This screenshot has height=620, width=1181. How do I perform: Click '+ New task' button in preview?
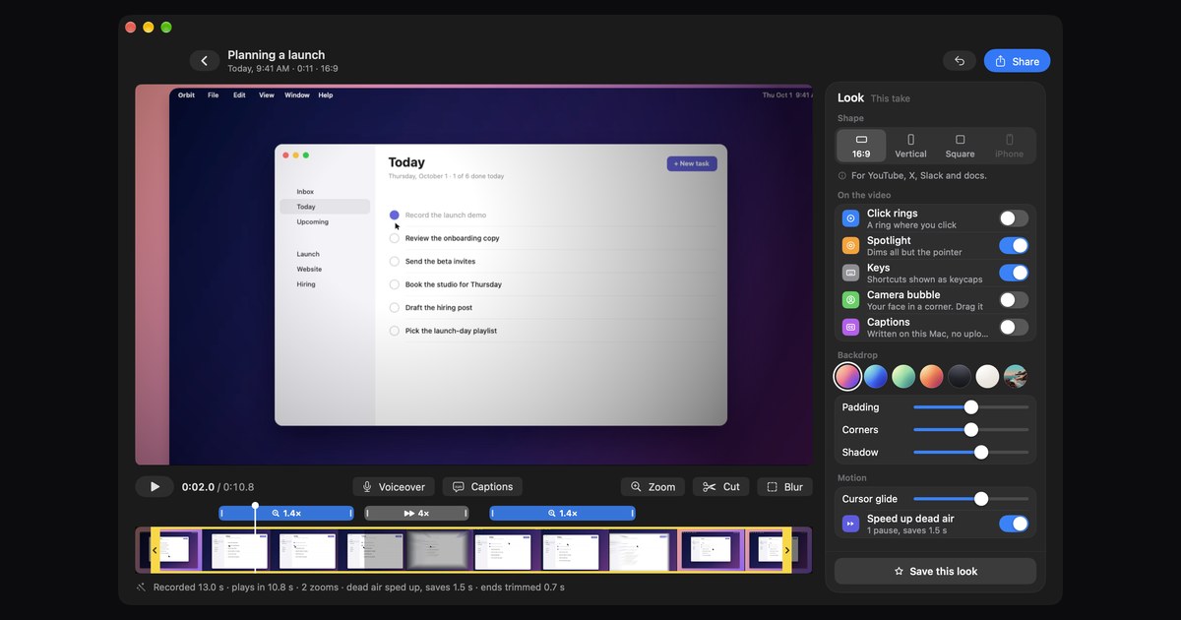[692, 163]
